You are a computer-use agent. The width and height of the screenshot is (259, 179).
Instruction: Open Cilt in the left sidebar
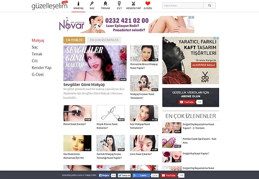tap(35, 61)
